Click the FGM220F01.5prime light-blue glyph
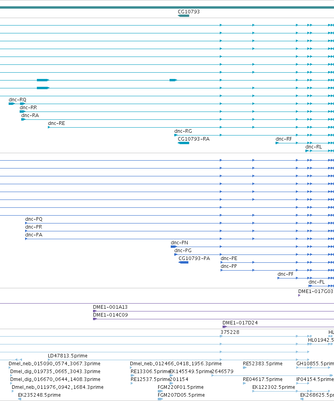Screen dimensions: 334x401 (160, 391)
